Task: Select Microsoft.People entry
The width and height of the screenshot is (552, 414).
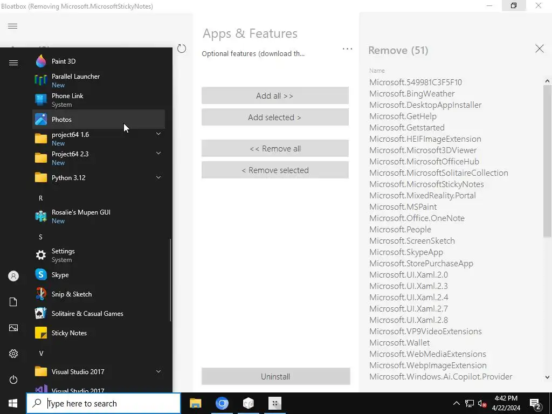Action: (400, 229)
